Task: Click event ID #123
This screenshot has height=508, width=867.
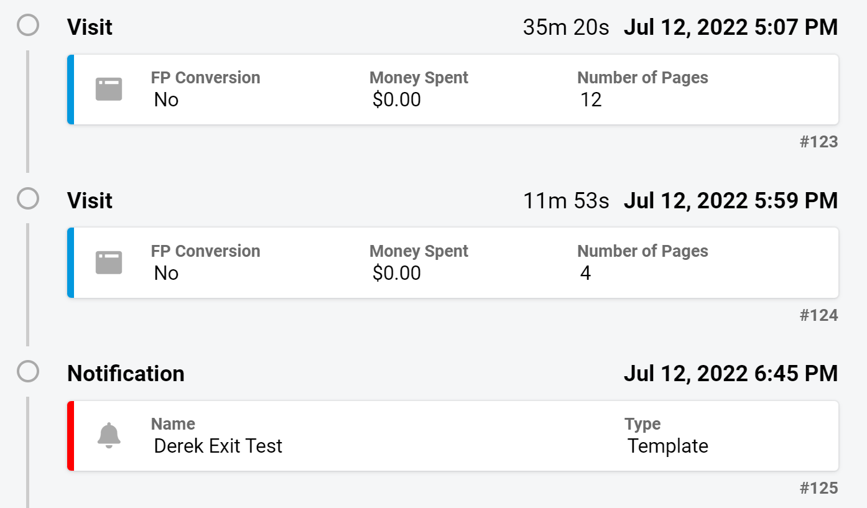Action: (819, 142)
